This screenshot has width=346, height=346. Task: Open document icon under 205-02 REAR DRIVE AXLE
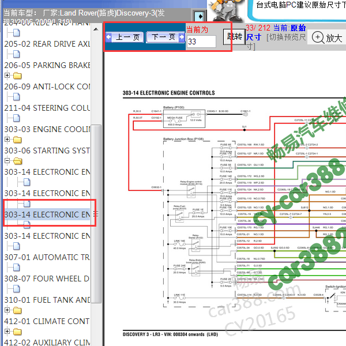click(x=17, y=54)
